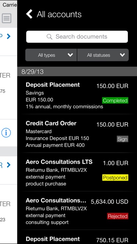Tap the upper blue right-chevron in the left panel
Screen dimensions: 137x244
tap(9, 36)
